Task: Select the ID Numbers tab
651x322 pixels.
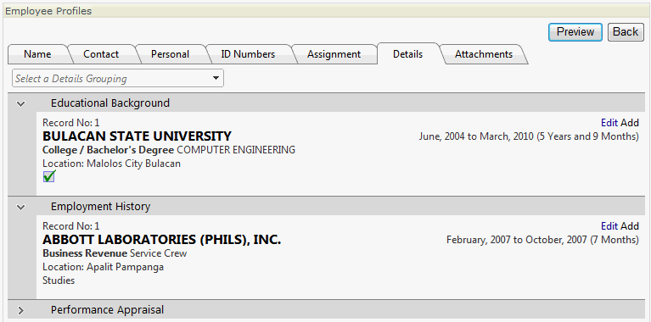Action: pos(248,54)
